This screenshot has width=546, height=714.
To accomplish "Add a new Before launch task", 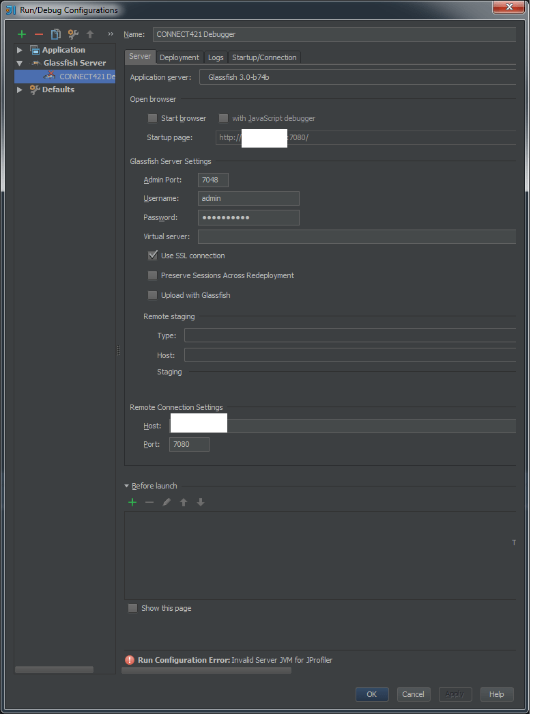I will [x=132, y=502].
